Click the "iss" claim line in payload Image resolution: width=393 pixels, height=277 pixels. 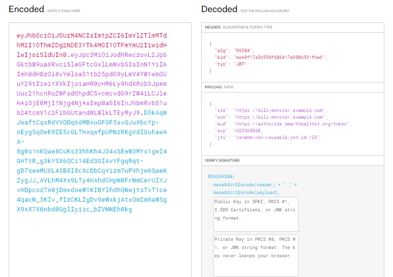pos(270,111)
